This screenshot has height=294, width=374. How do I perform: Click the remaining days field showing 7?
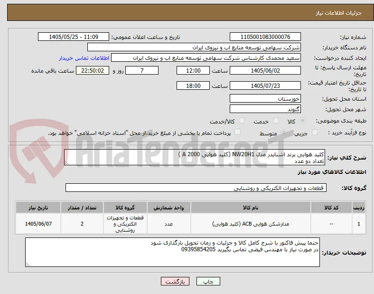coord(142,71)
